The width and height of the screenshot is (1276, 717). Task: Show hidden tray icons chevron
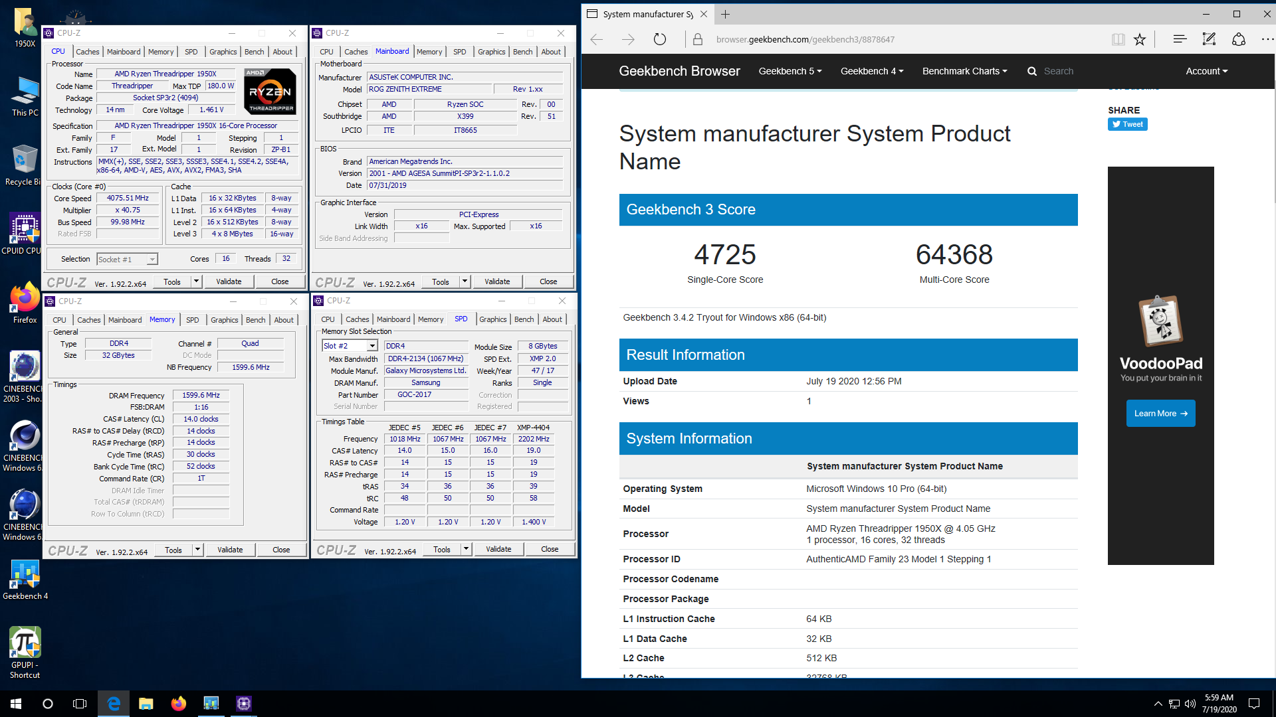click(x=1158, y=704)
